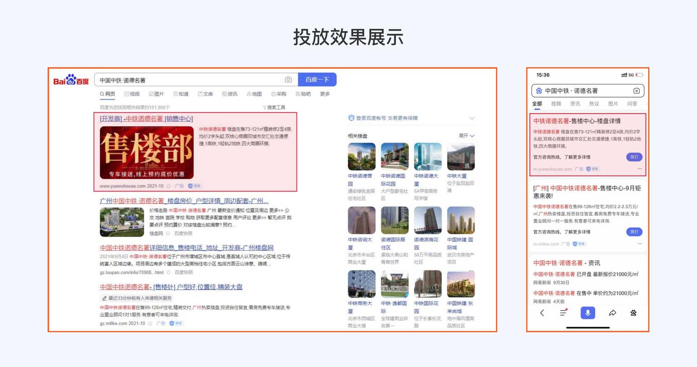Open the 中国铁建·国际城 property thumbnail

tap(461, 220)
